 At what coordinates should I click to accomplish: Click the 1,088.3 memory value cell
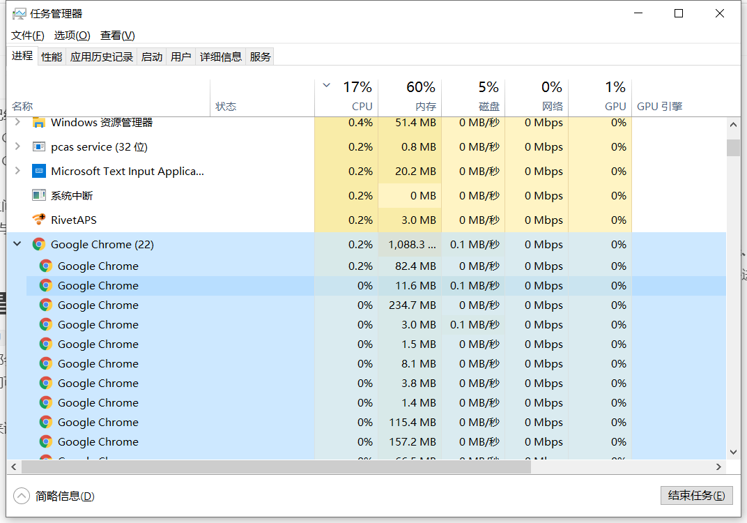tap(410, 245)
